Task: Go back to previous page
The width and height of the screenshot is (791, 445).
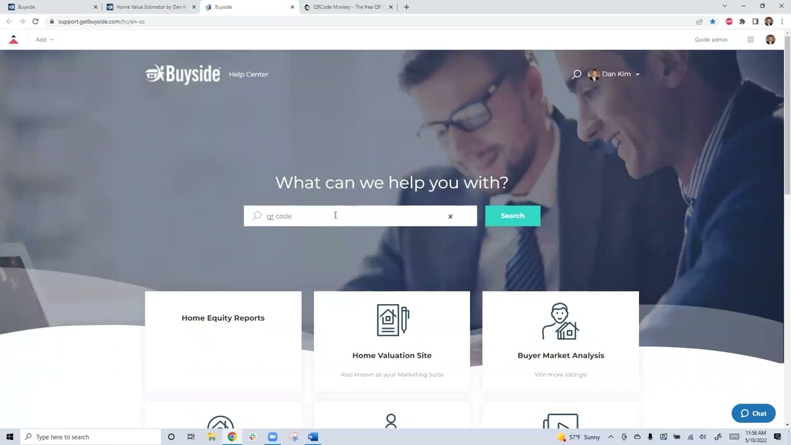Action: click(x=9, y=22)
